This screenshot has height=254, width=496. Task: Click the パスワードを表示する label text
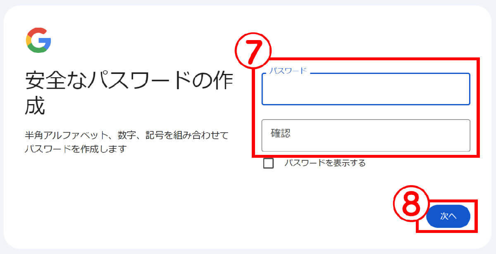(325, 163)
